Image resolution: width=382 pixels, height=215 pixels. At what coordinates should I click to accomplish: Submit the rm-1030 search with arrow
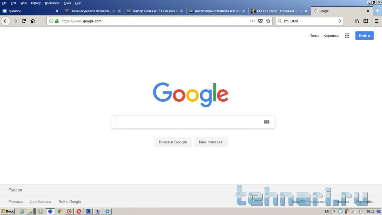point(339,21)
